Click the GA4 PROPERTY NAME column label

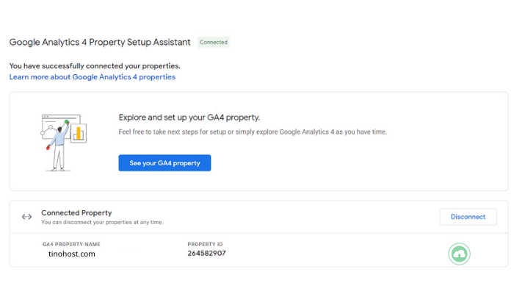tap(71, 244)
